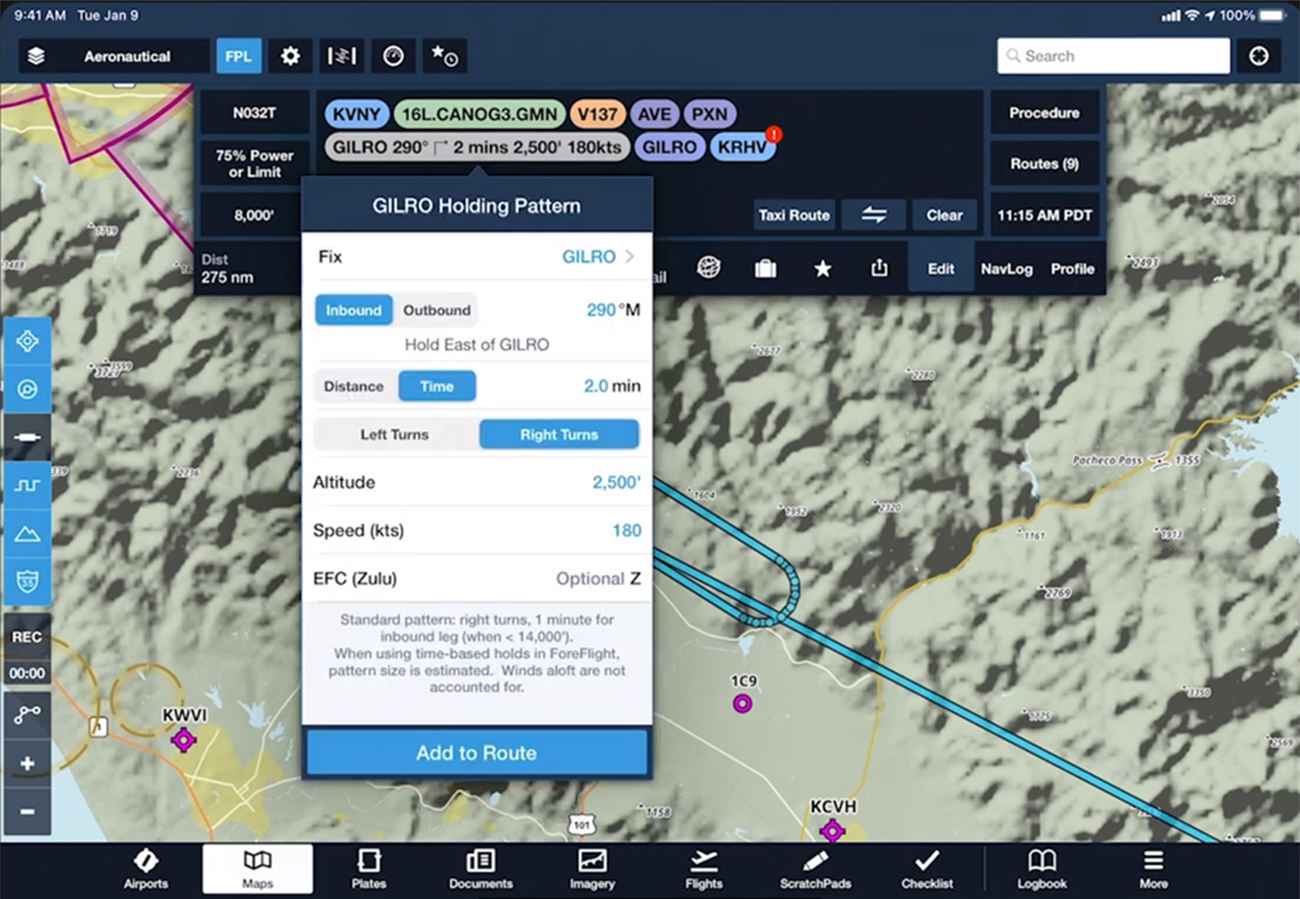Choose Distance leg type
The image size is (1300, 899).
coord(354,387)
